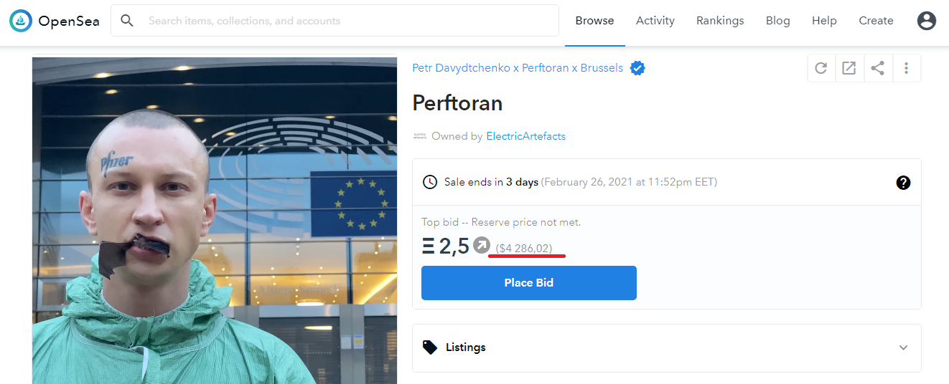
Task: Click the blue verified badge icon
Action: (637, 68)
